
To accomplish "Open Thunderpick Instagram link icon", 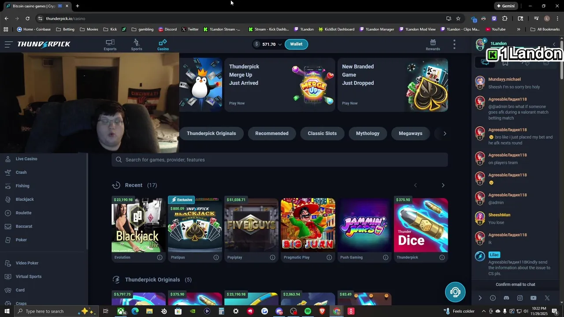I will (520, 298).
